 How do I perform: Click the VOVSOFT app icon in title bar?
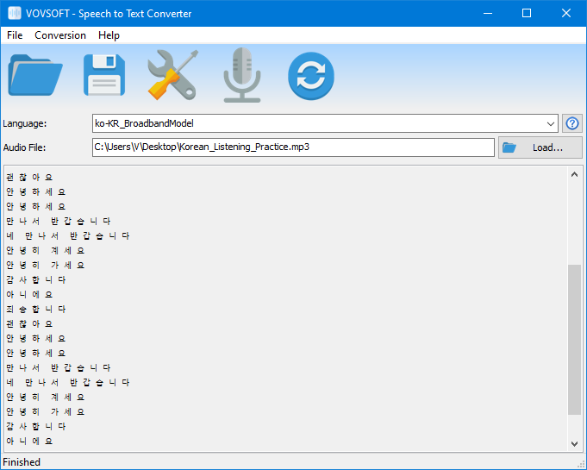(x=15, y=13)
